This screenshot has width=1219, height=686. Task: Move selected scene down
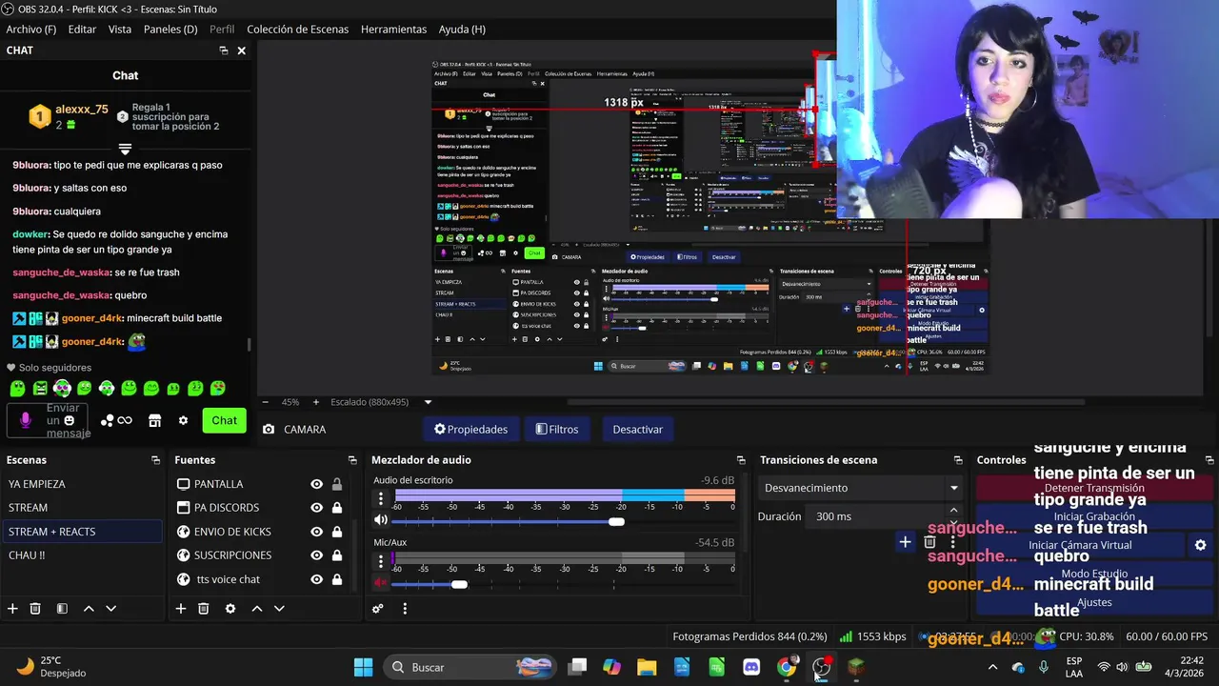click(x=110, y=608)
